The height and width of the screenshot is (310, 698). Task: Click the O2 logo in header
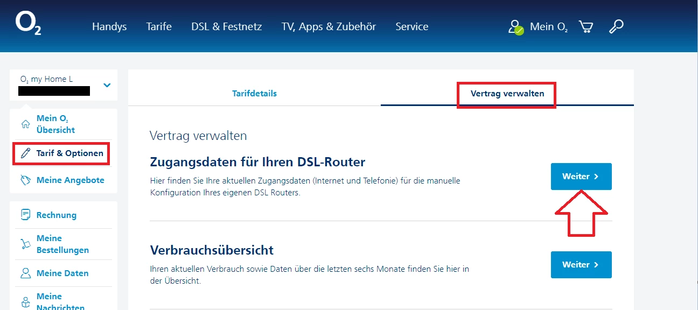click(x=29, y=24)
